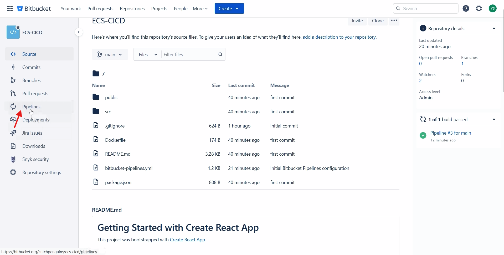The height and width of the screenshot is (255, 504).
Task: Open Snyk security in the sidebar
Action: pyautogui.click(x=39, y=159)
